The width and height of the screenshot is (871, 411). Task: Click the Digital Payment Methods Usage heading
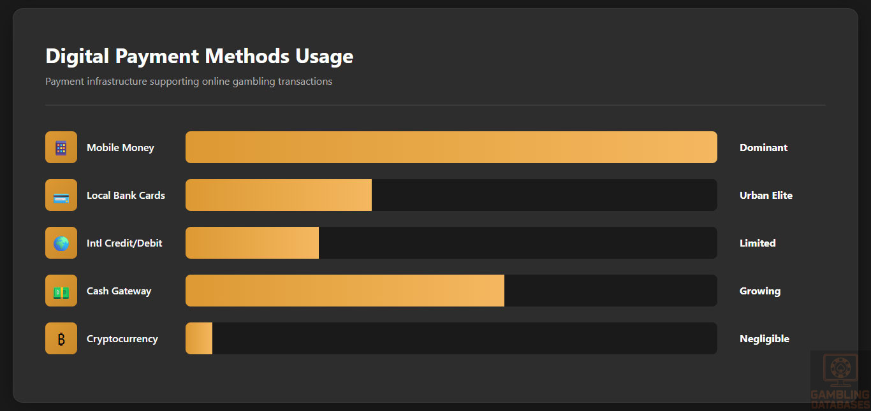199,56
